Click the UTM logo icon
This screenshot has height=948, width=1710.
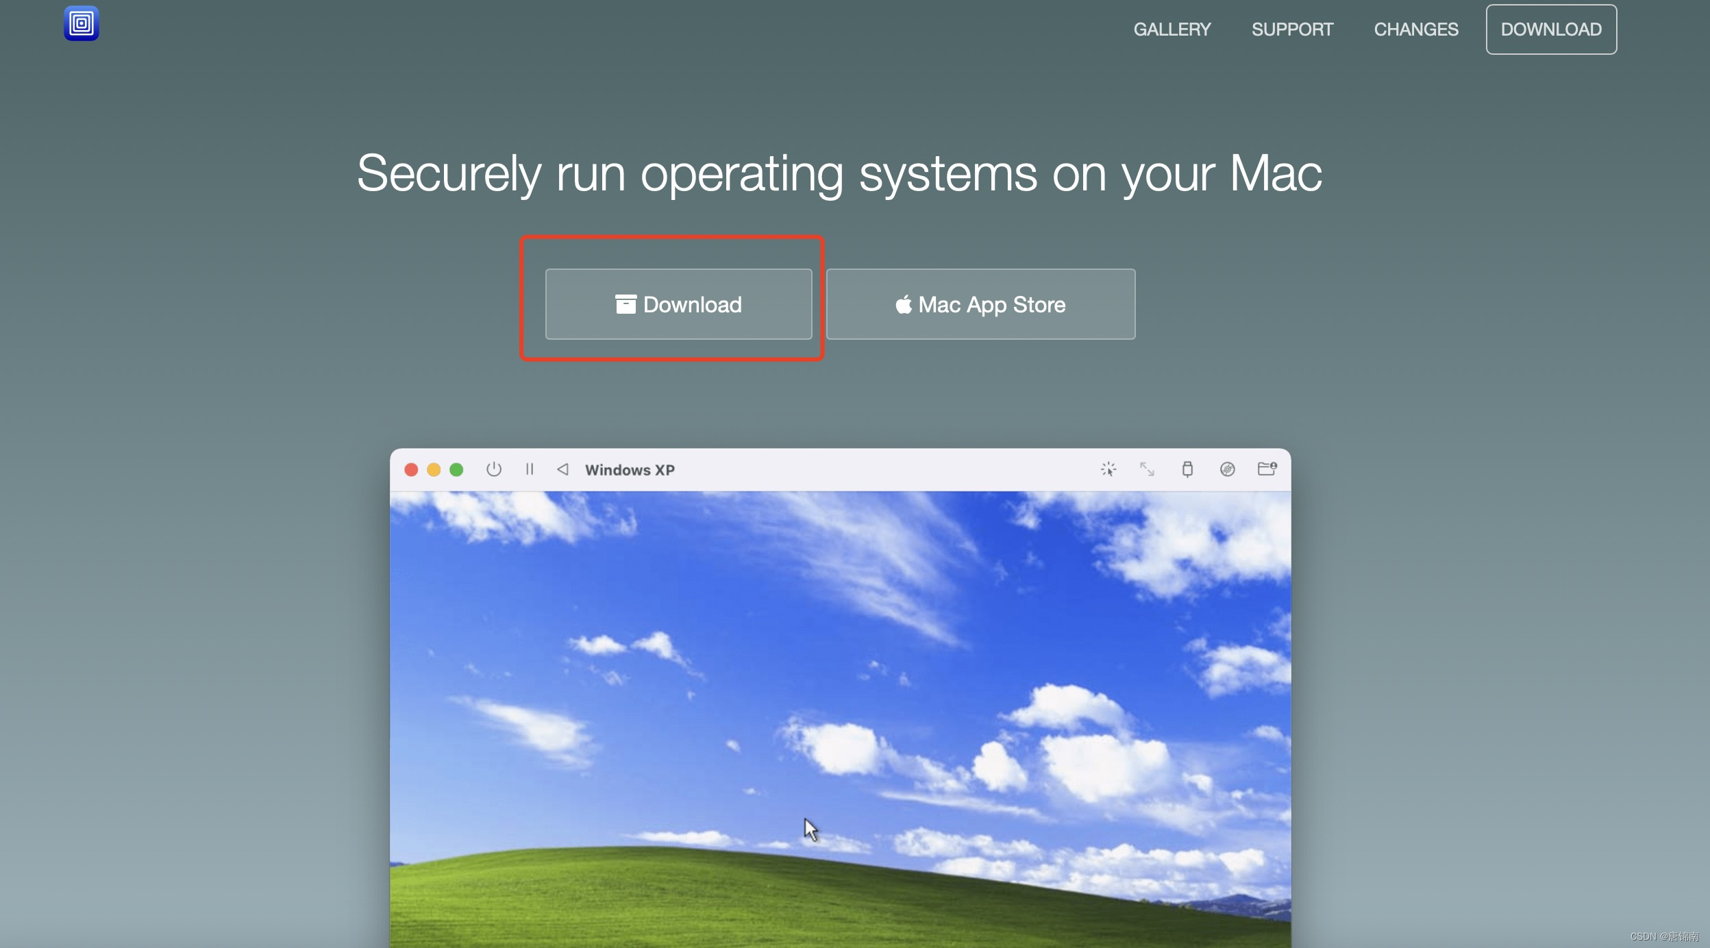click(82, 23)
